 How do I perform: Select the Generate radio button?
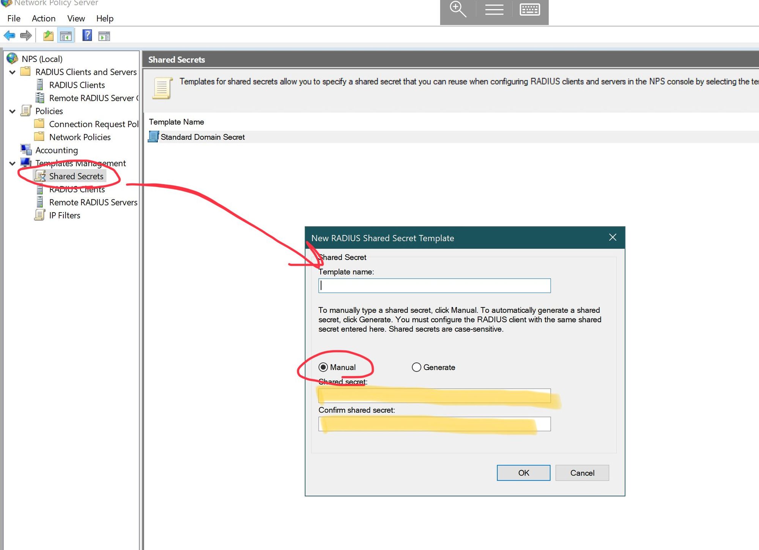[x=416, y=367]
